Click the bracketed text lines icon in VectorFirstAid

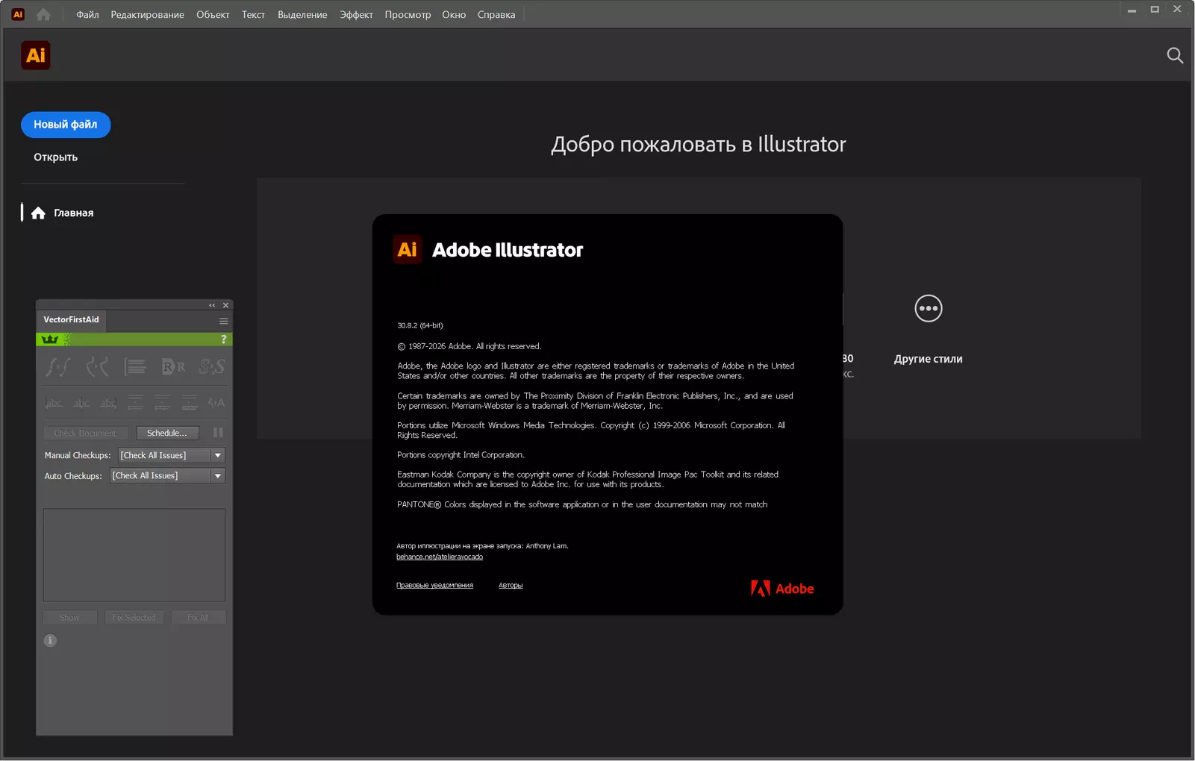click(x=135, y=366)
